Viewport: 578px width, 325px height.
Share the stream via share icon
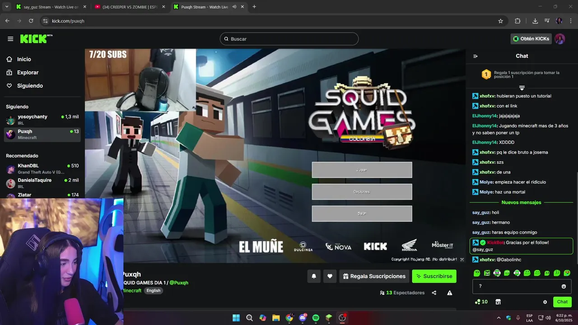(x=434, y=292)
